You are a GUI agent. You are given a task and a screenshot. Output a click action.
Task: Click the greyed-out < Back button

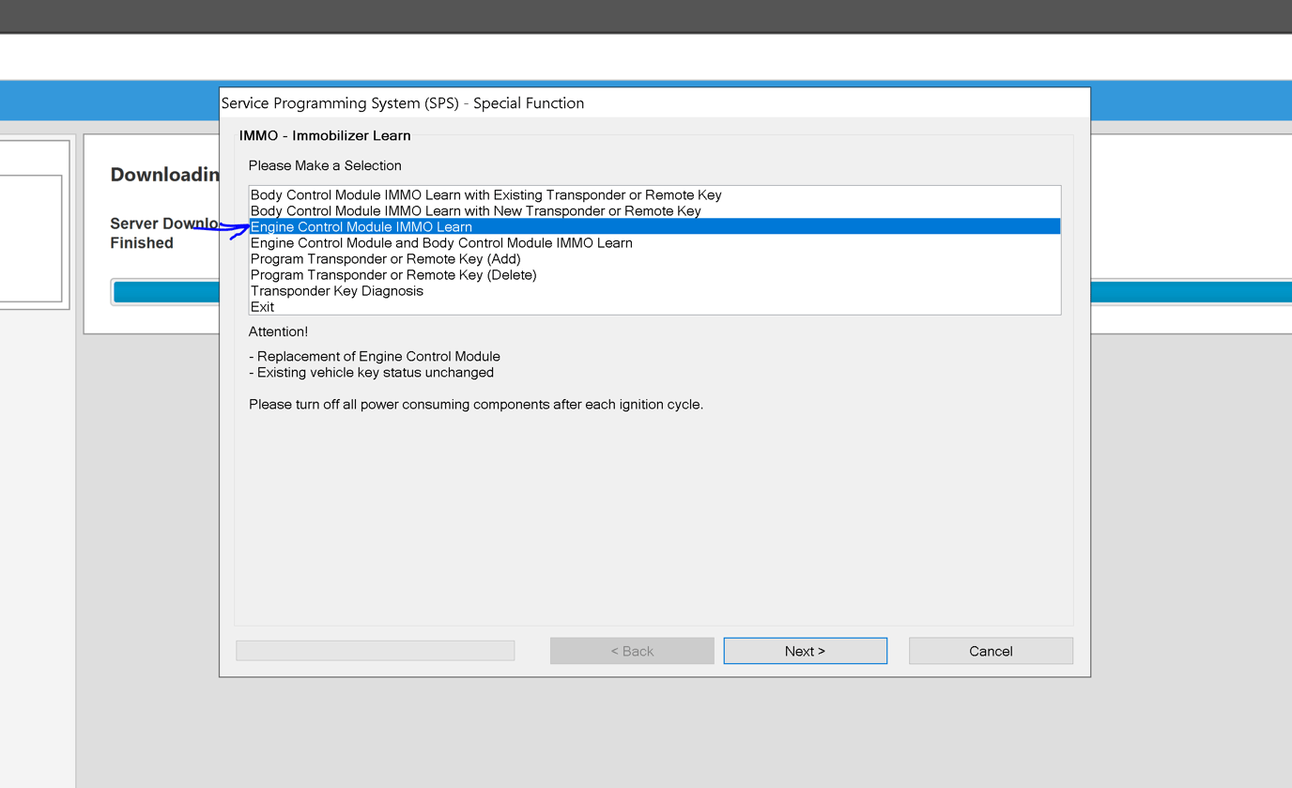pyautogui.click(x=632, y=651)
